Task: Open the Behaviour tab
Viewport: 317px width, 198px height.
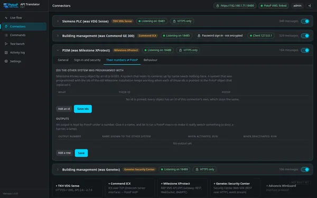Action: (x=151, y=60)
